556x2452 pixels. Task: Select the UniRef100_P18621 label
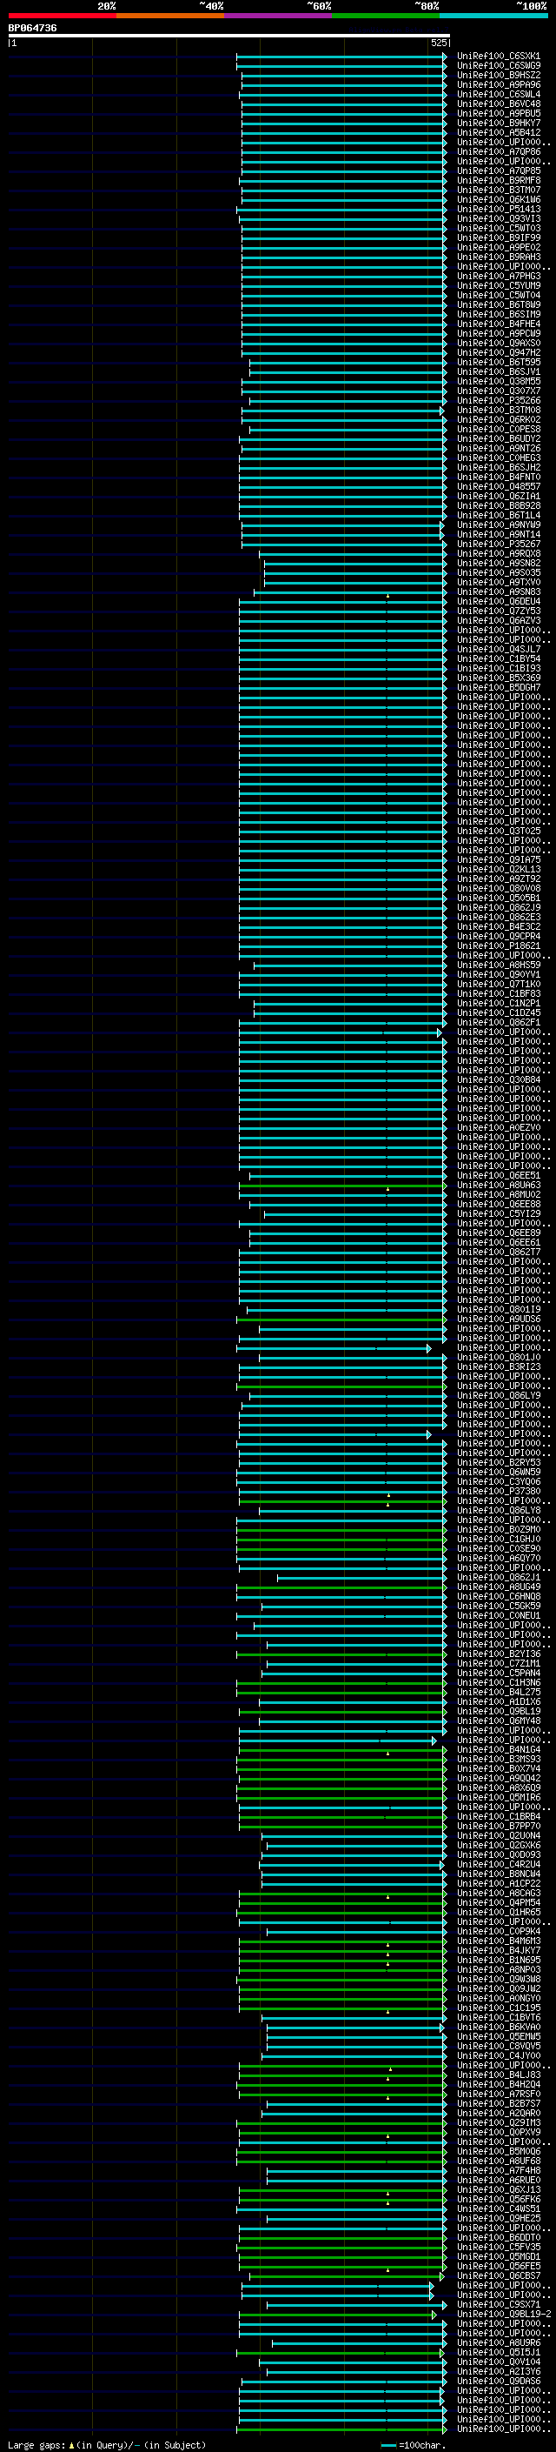[x=499, y=946]
